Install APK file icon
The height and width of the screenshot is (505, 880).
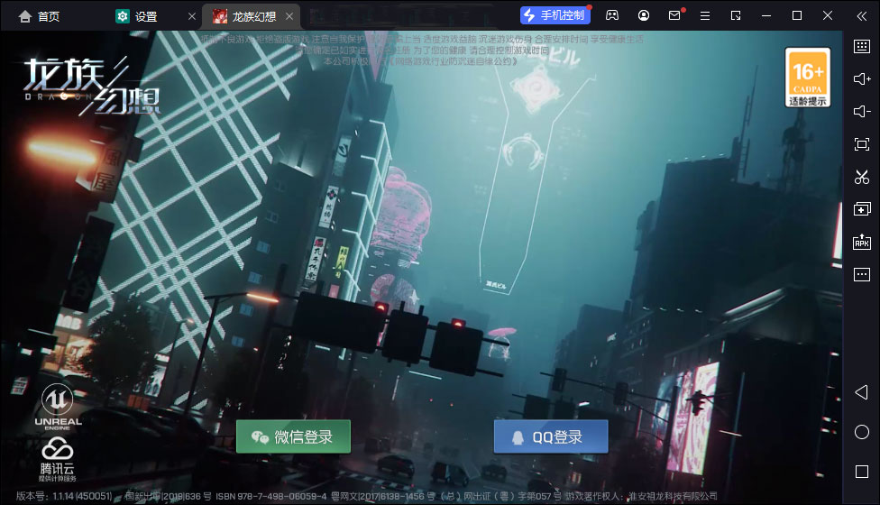pyautogui.click(x=861, y=242)
